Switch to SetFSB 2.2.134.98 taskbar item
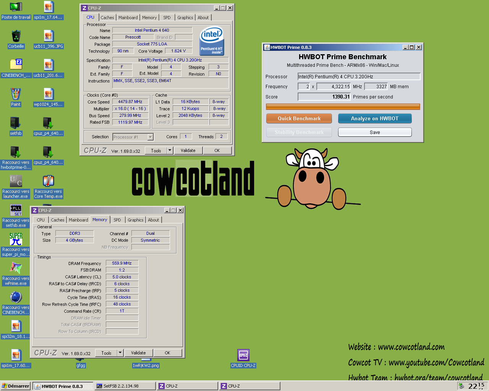This screenshot has height=391, width=489. pyautogui.click(x=125, y=386)
